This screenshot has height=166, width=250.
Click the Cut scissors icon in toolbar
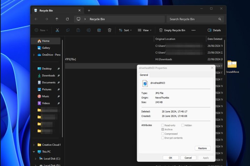pyautogui.click(x=57, y=30)
